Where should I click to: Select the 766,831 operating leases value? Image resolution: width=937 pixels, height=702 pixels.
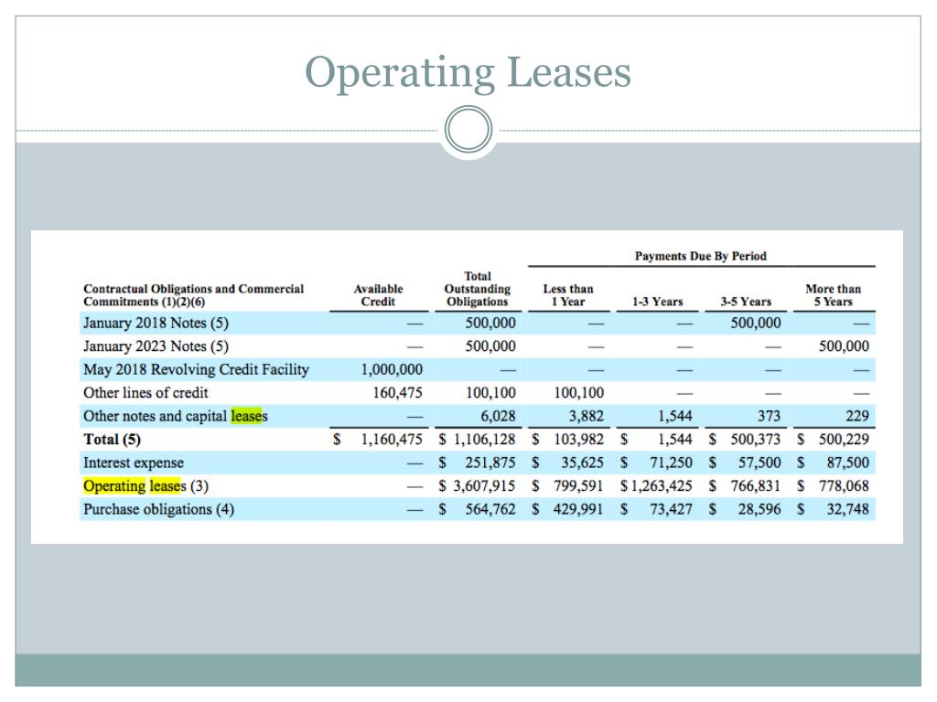(x=755, y=486)
